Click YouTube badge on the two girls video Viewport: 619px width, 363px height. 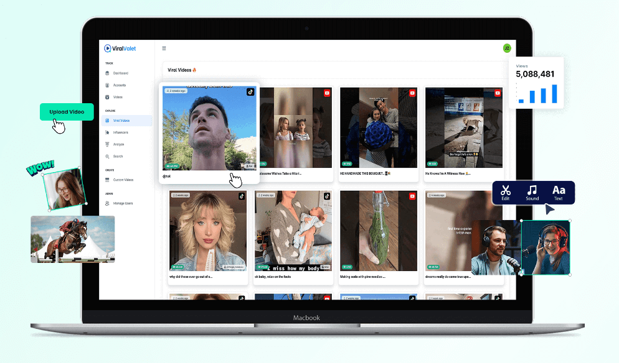(327, 93)
